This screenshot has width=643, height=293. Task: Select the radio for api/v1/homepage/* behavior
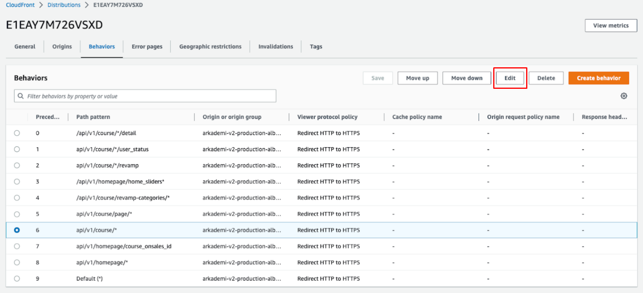coord(17,262)
